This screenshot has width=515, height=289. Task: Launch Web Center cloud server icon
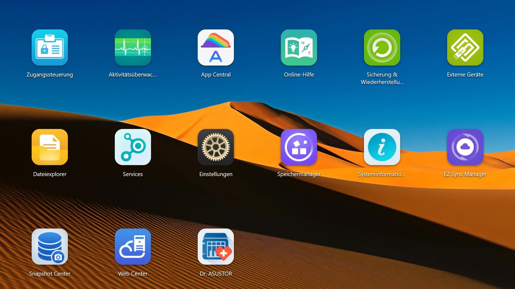coord(133,247)
